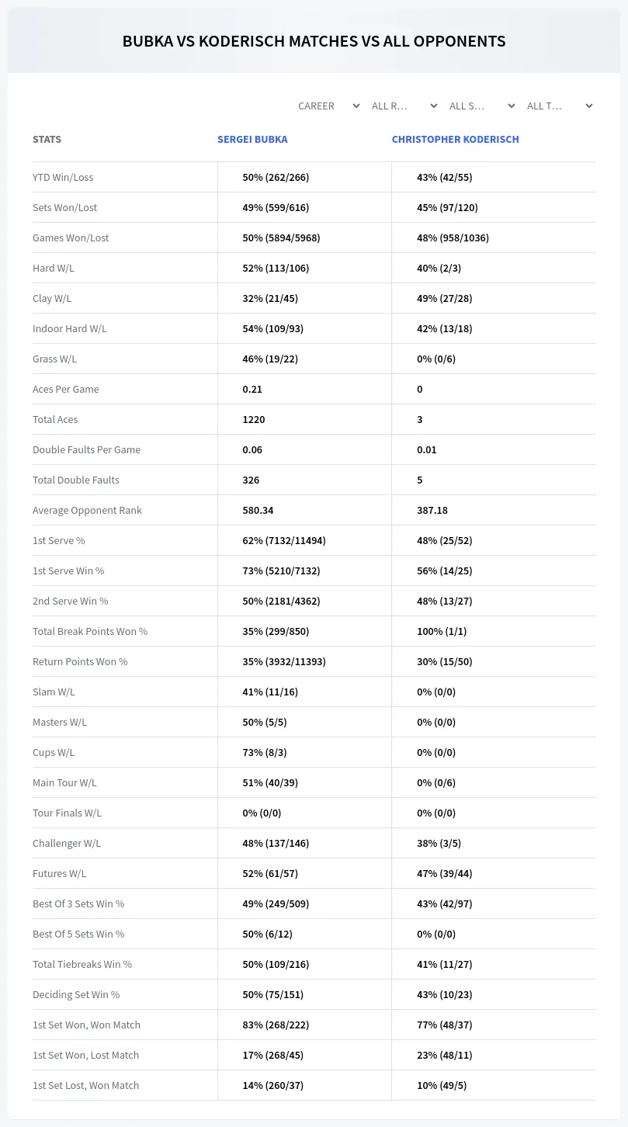
Task: Select Bubka's Challenger W/L value
Action: click(x=276, y=843)
